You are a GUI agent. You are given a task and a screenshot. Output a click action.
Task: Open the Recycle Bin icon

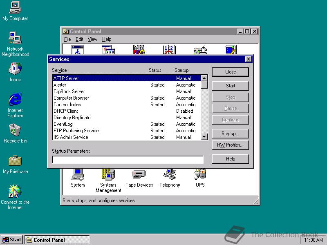click(15, 134)
